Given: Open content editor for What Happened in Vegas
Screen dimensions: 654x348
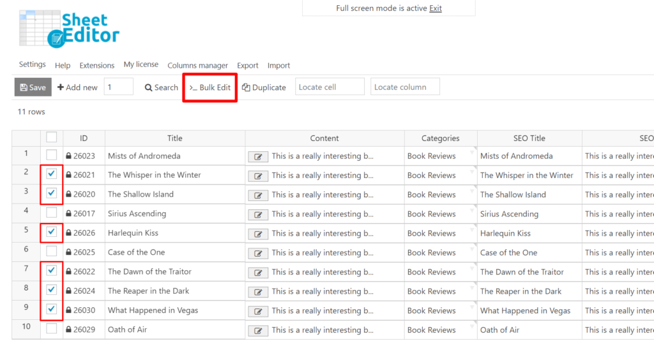Looking at the screenshot, I should click(x=258, y=312).
